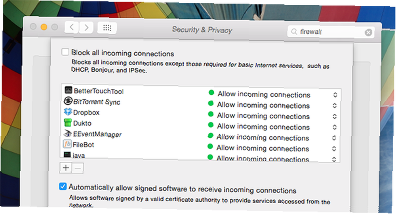Image resolution: width=396 pixels, height=214 pixels.
Task: Select the BetterTouchTool row name
Action: [99, 91]
